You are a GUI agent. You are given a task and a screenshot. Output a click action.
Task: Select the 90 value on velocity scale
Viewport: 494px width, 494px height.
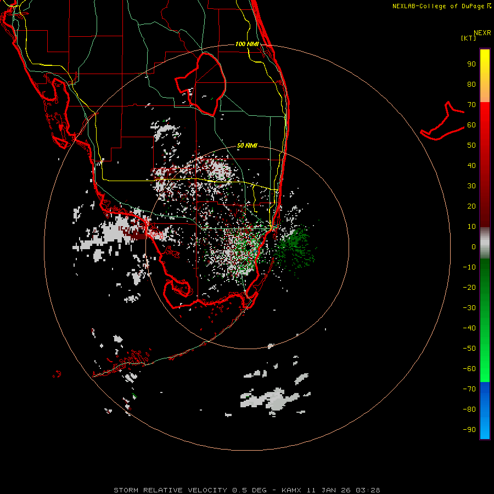471,64
